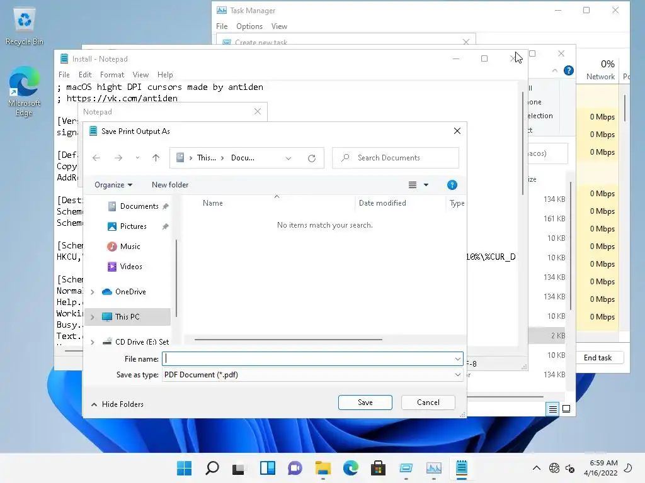645x483 pixels.
Task: Expand the OneDrive tree node
Action: pyautogui.click(x=93, y=292)
